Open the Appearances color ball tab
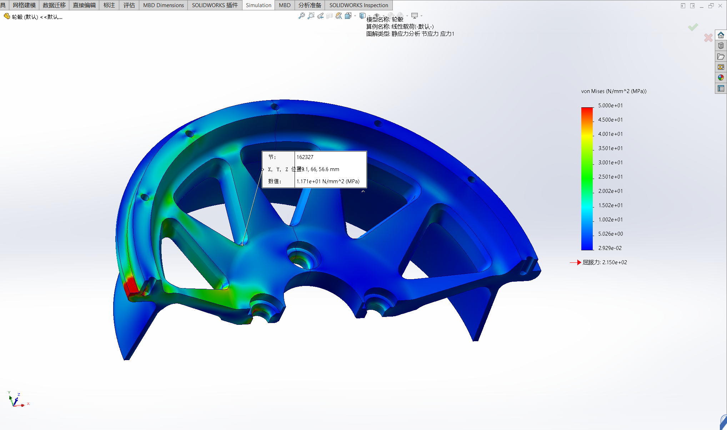This screenshot has width=727, height=430. [721, 77]
